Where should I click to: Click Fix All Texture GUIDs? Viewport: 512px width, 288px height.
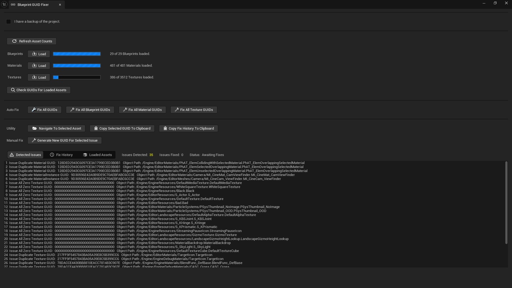click(x=194, y=110)
